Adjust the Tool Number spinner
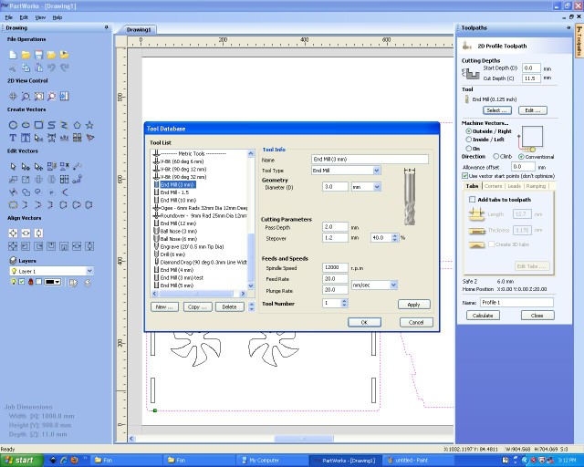The height and width of the screenshot is (467, 584). coord(344,303)
